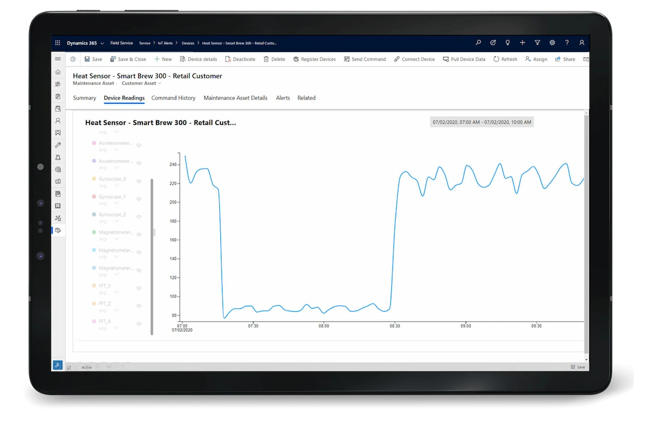Toggle the hamburger navigation menu

[58, 59]
